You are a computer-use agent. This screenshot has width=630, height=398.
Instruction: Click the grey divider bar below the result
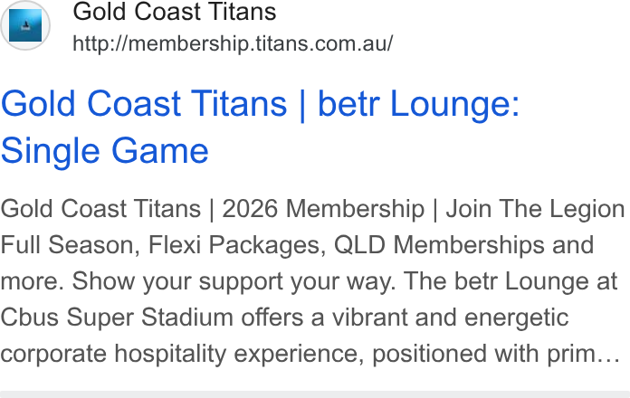(x=315, y=394)
